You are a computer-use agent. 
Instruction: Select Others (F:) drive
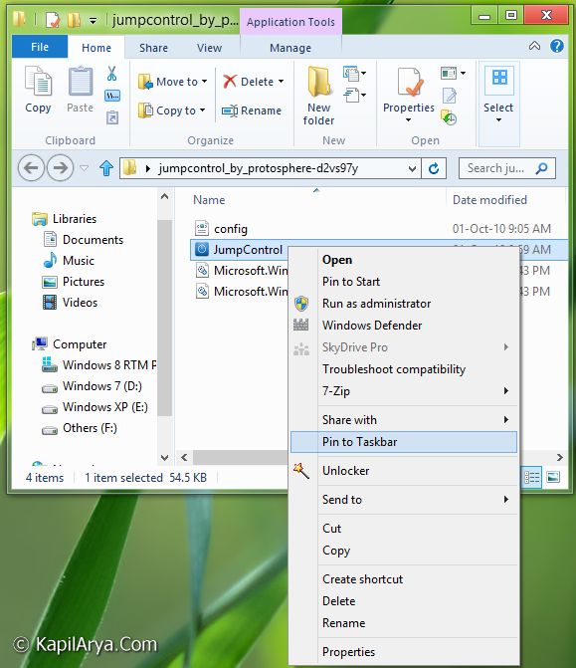click(80, 428)
